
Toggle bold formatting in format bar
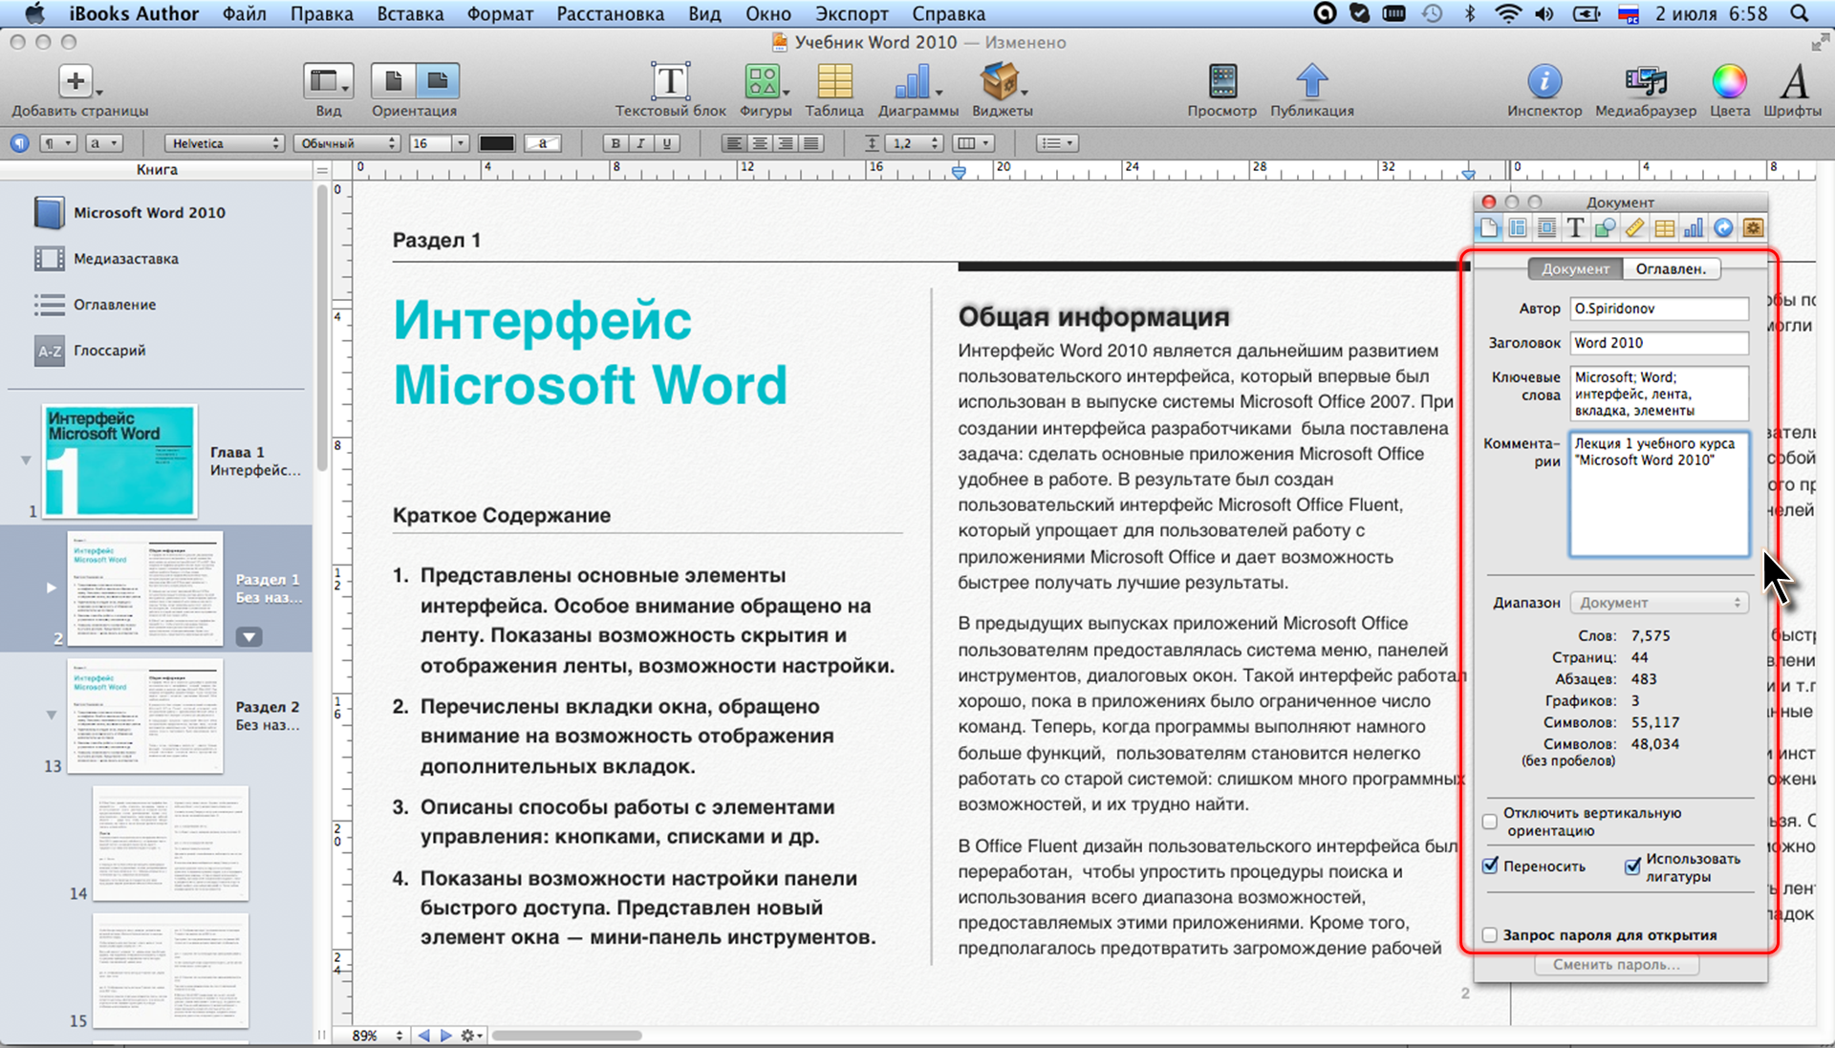click(x=615, y=143)
